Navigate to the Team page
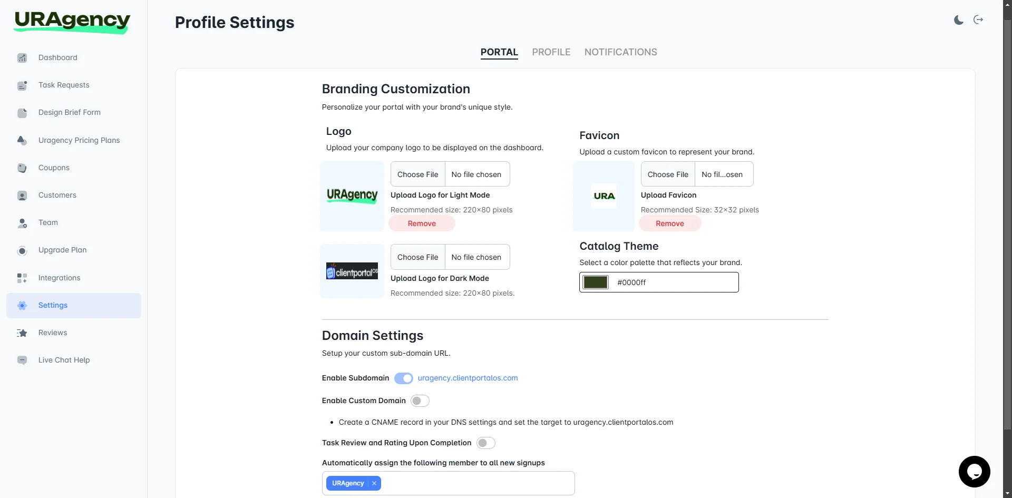Viewport: 1012px width, 498px height. pyautogui.click(x=47, y=222)
